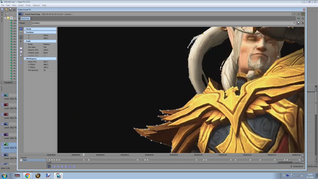Click the Grid spacing value 16
Viewport: 318px width, 179px height.
(x=49, y=70)
